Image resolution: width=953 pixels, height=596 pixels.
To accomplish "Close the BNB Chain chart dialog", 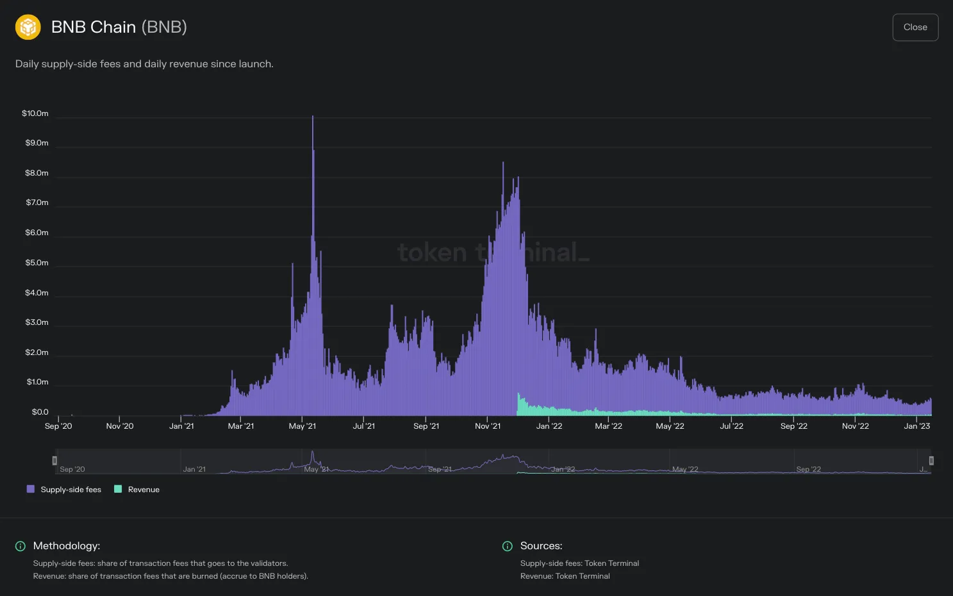I will pyautogui.click(x=915, y=27).
